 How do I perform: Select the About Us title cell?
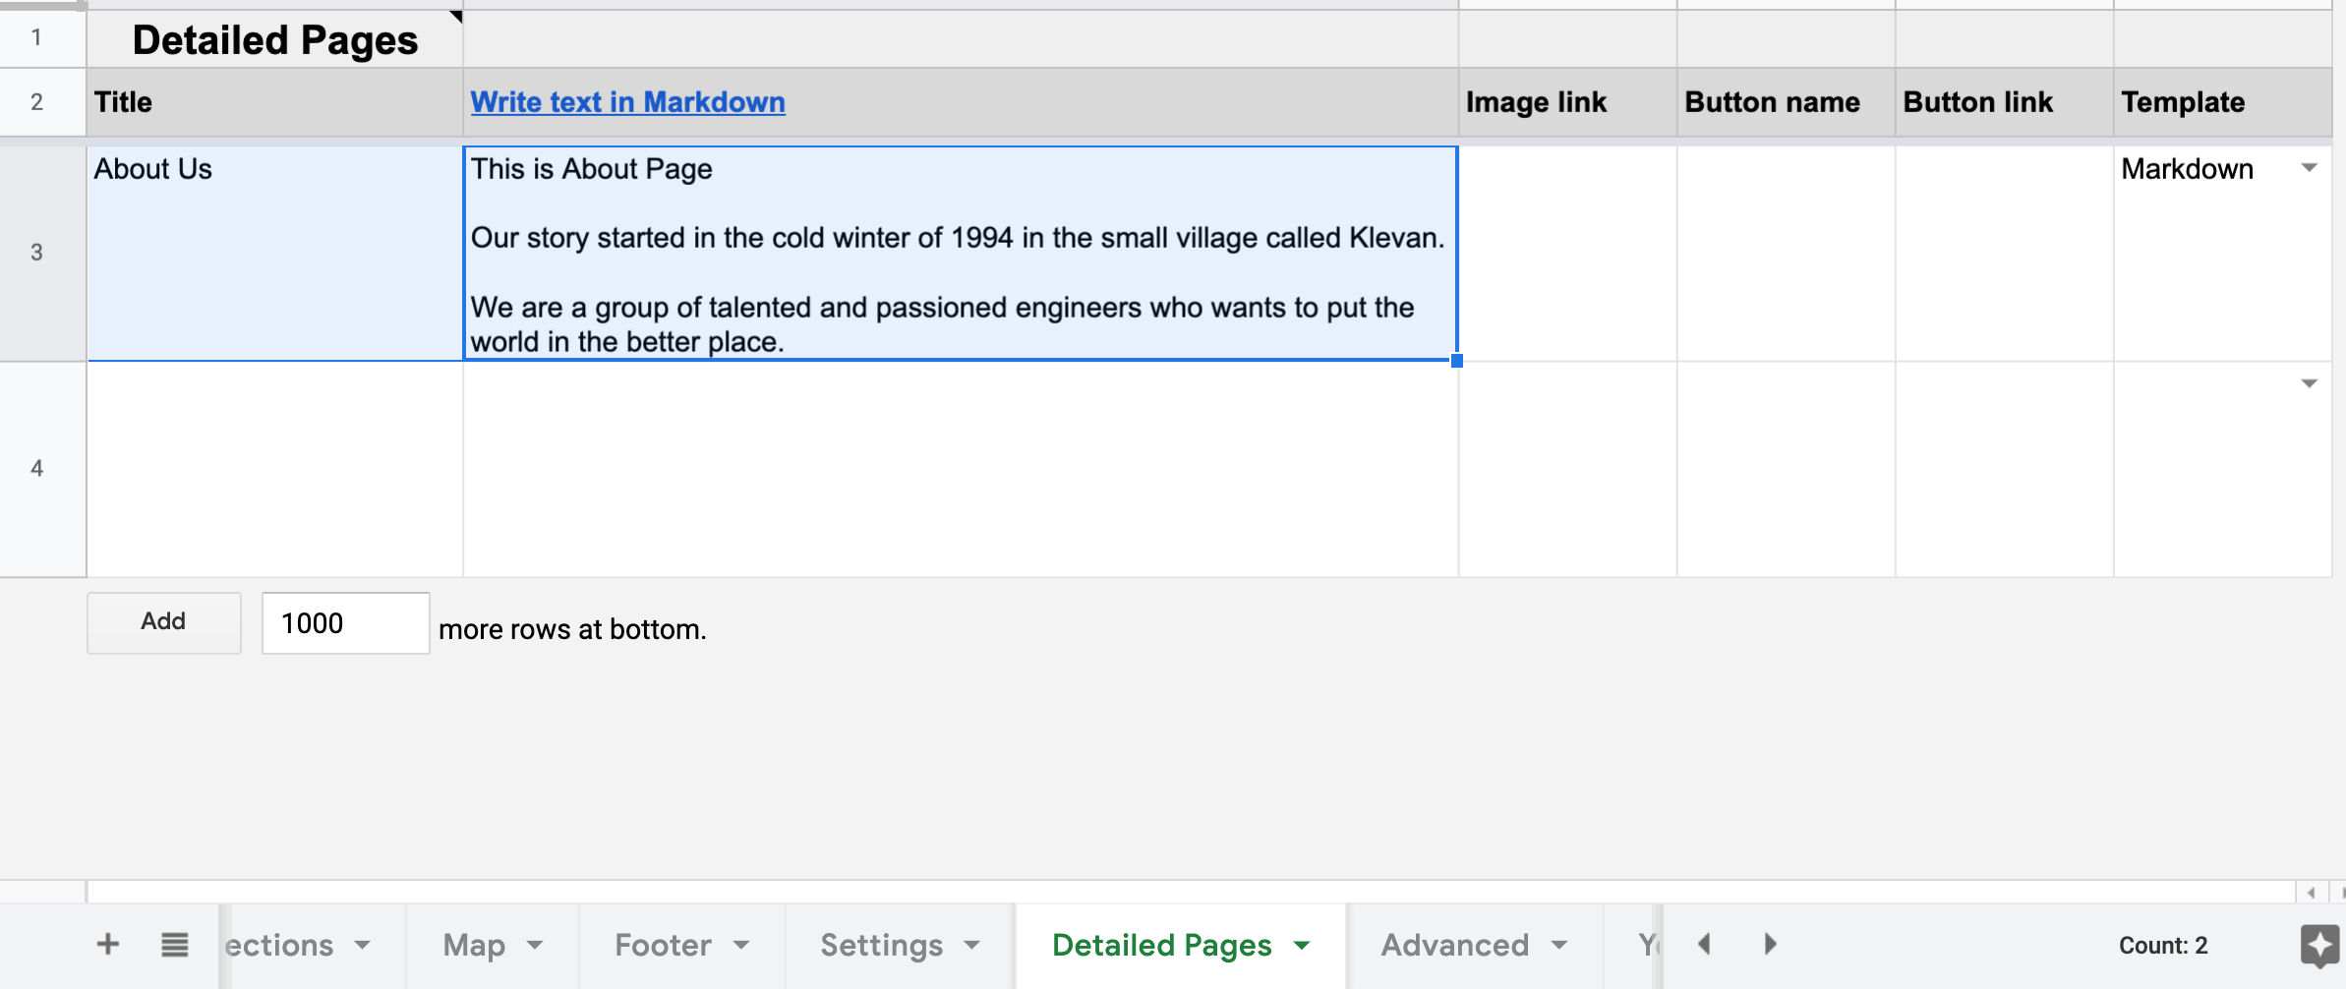pos(274,253)
